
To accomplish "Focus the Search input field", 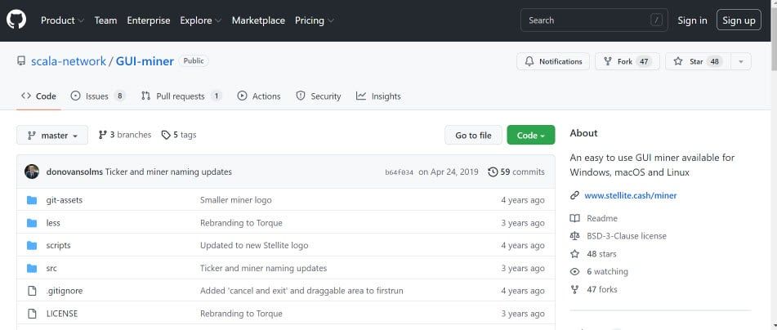I will point(594,20).
